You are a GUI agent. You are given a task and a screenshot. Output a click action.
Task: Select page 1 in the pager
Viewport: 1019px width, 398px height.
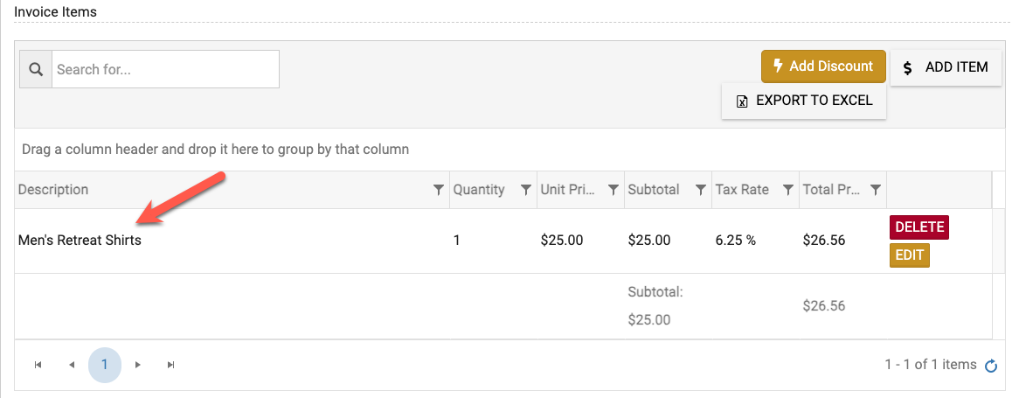[104, 365]
